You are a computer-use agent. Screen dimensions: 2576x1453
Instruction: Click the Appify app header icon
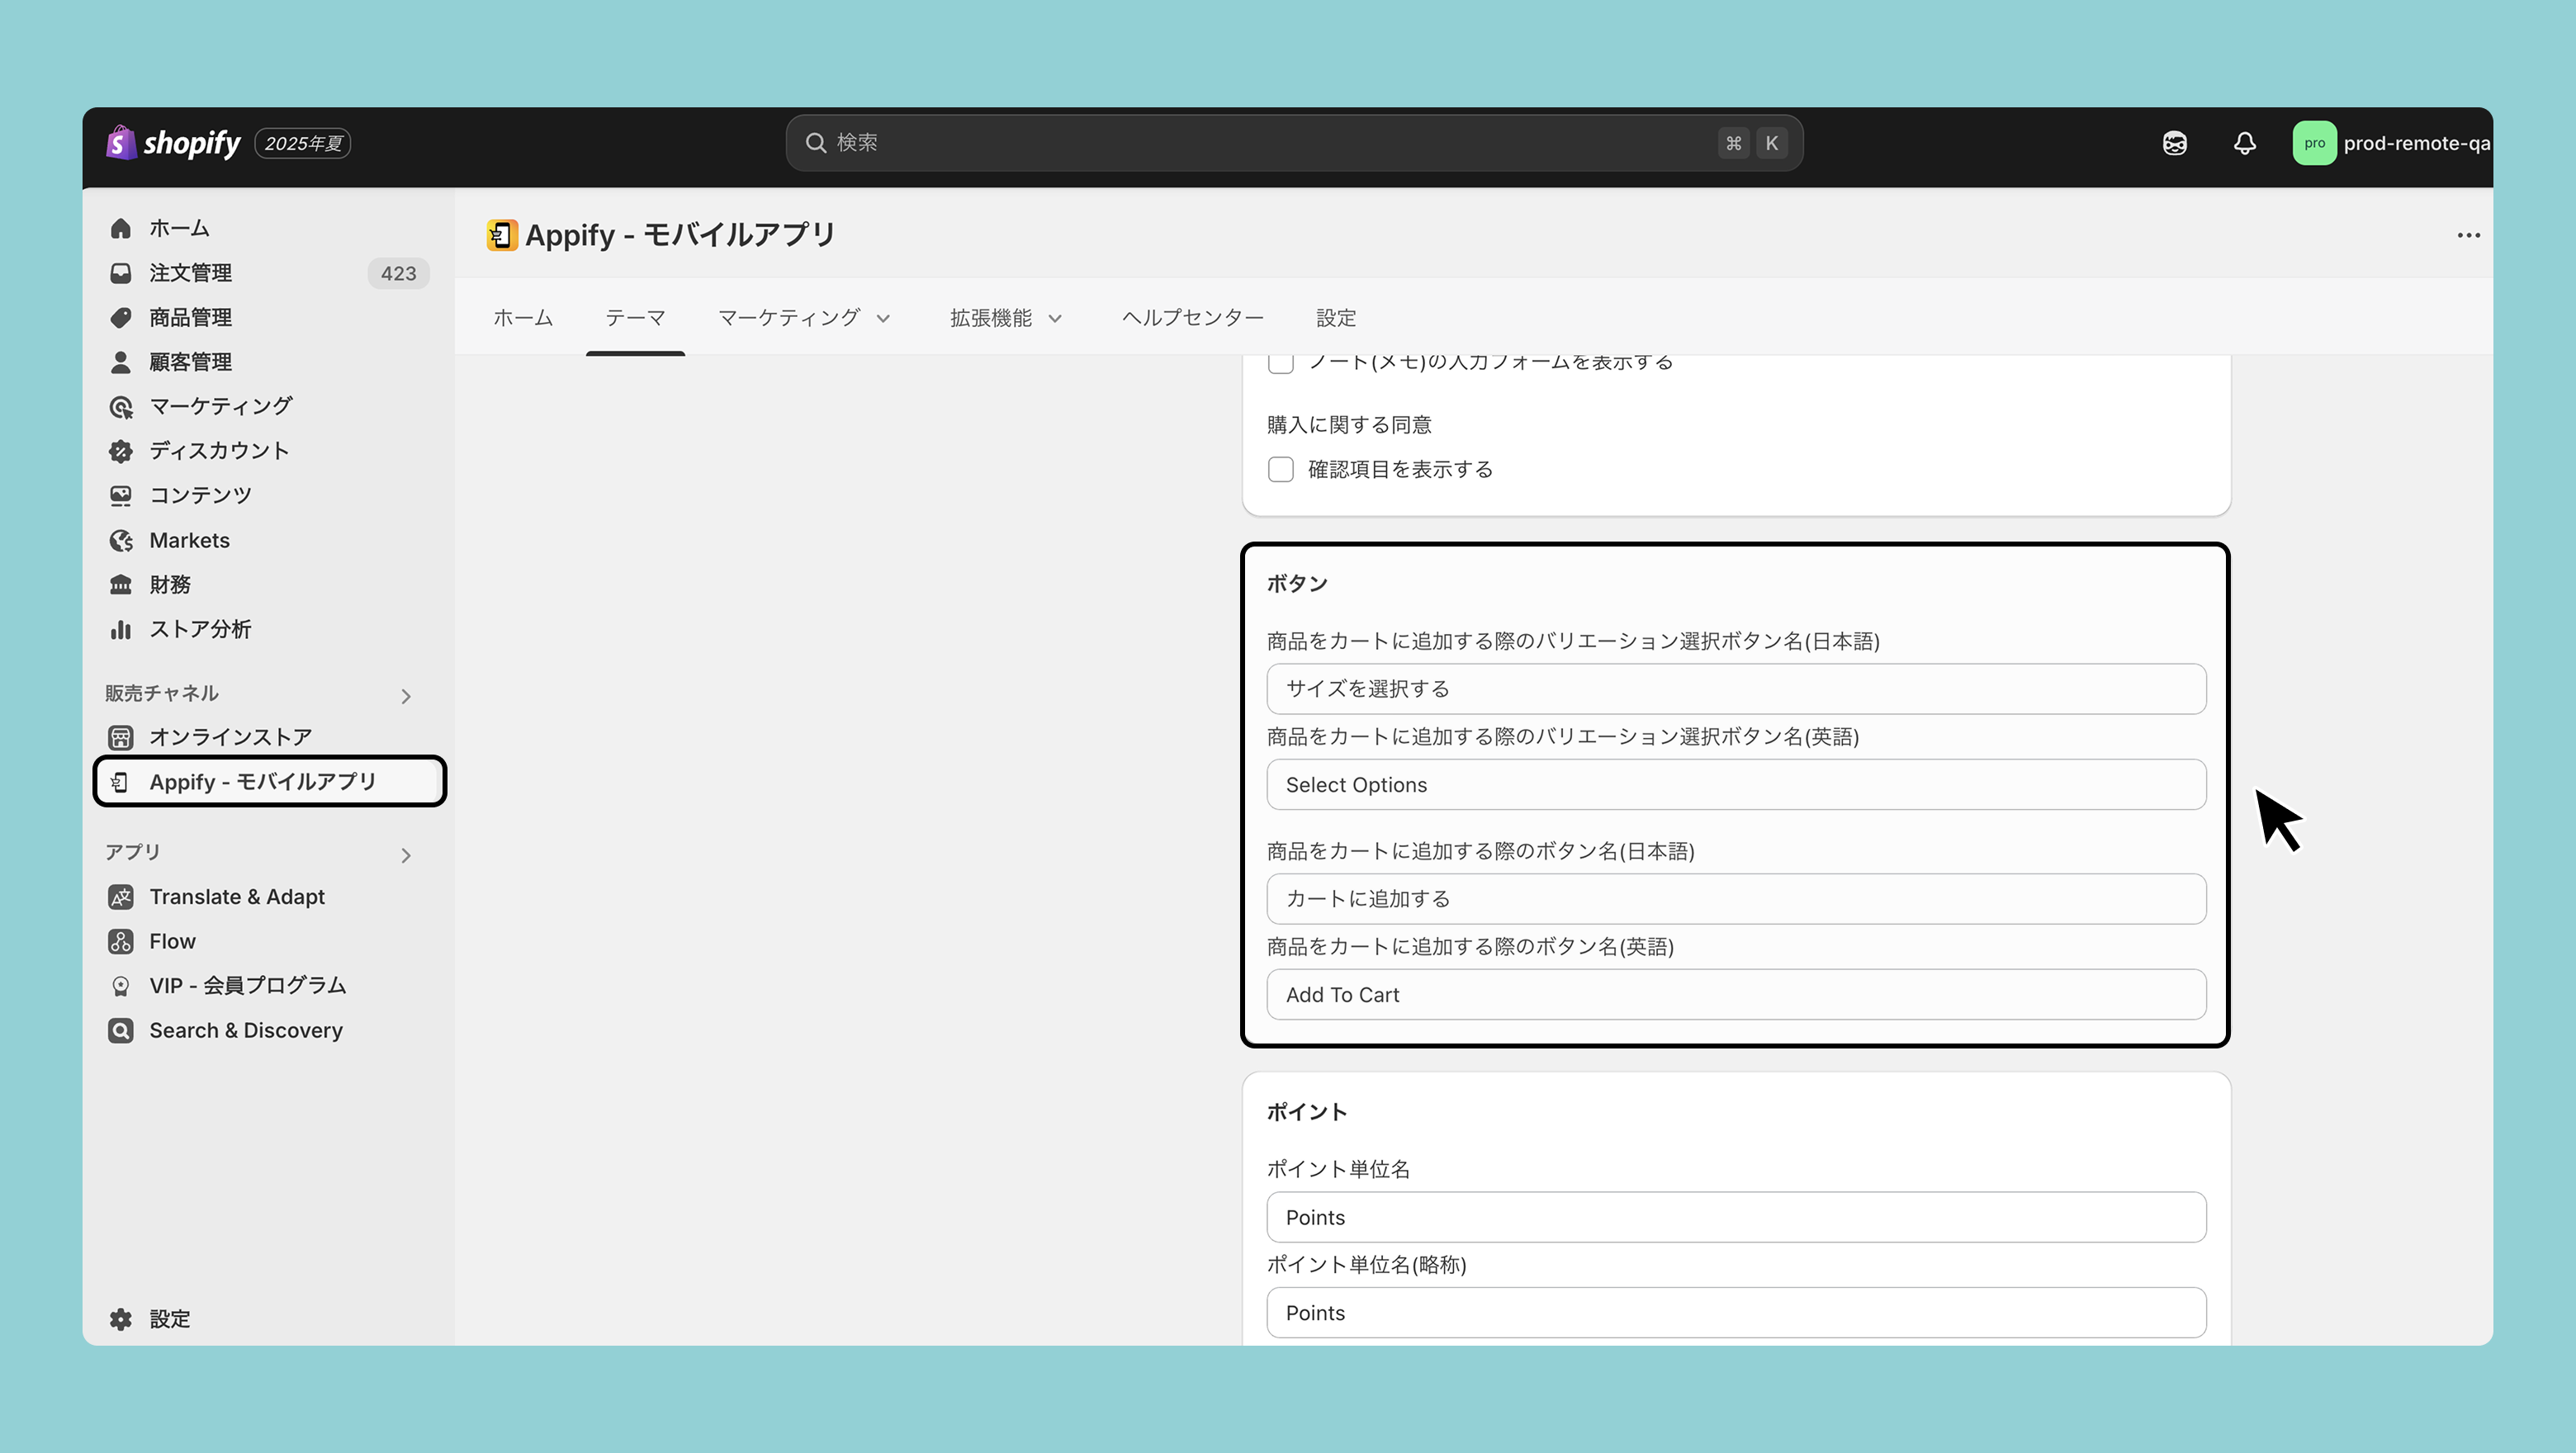click(502, 235)
